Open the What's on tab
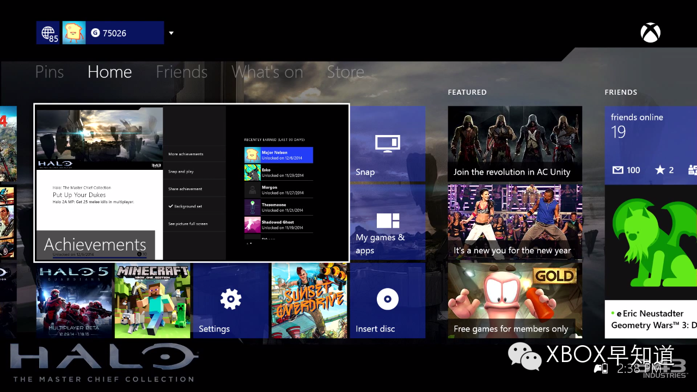Image resolution: width=697 pixels, height=392 pixels. 267,72
